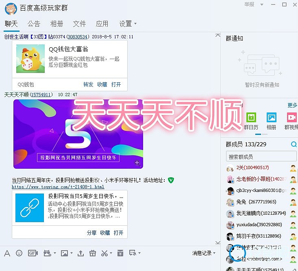Image resolution: width=298 pixels, height=271 pixels.
Task: Switch to the 聊天 tab
Action: [11, 24]
